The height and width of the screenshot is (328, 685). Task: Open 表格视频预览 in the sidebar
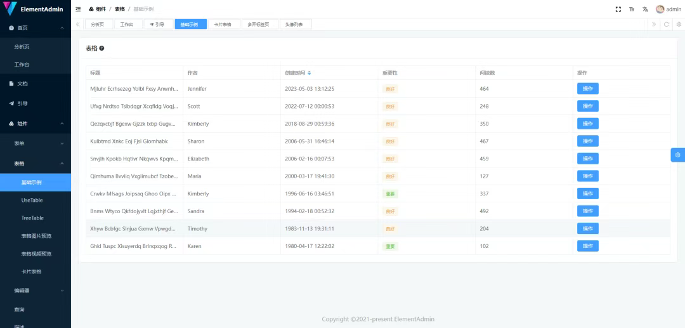click(36, 254)
